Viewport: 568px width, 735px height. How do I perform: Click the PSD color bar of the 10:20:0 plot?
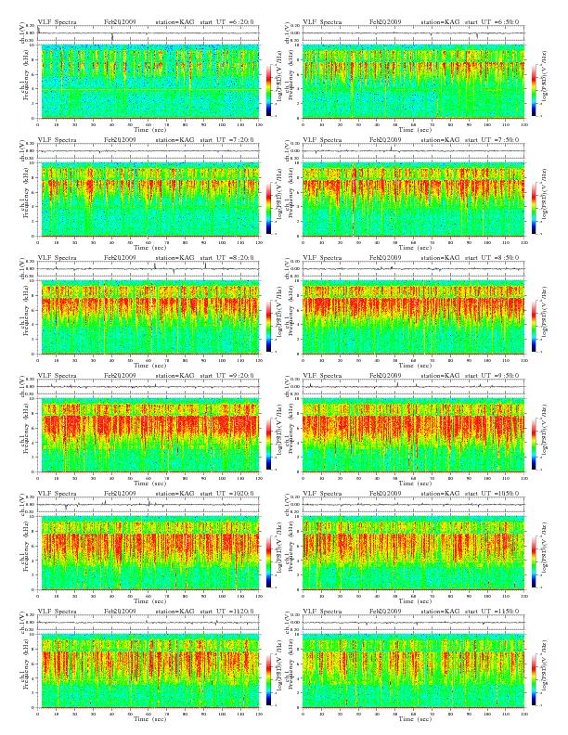(268, 561)
